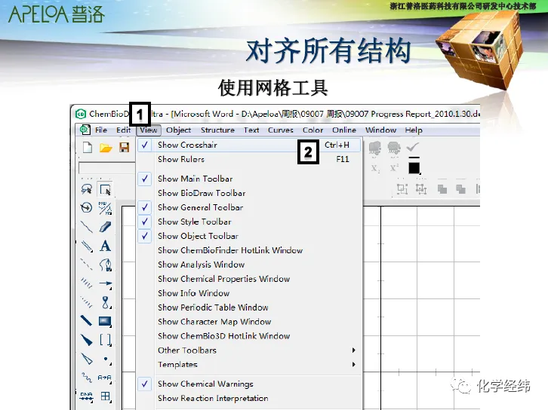Click the New Document icon

click(x=88, y=148)
